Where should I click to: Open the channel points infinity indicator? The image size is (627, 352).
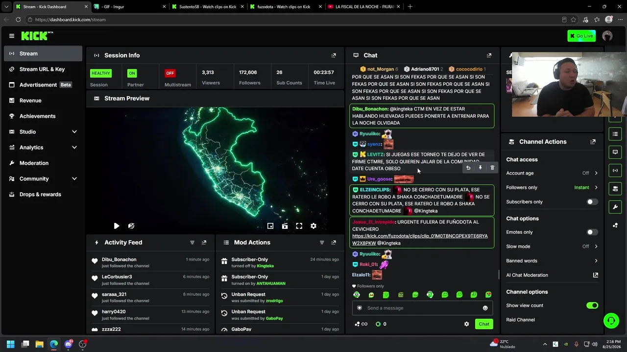[x=361, y=324]
